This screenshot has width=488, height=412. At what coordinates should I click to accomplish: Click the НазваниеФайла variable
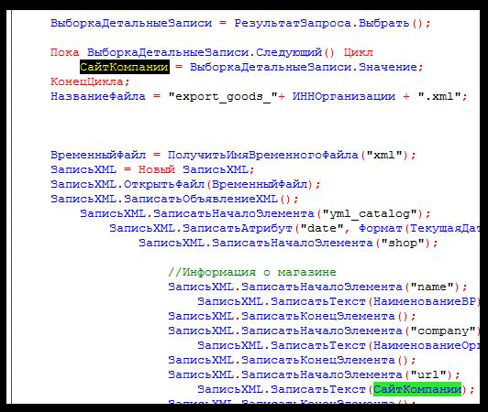tap(98, 96)
